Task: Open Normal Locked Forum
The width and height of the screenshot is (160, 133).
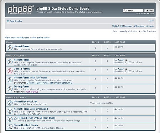Action: tap(26, 125)
